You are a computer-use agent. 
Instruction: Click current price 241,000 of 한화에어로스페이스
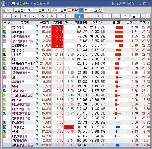pyautogui.click(x=45, y=64)
